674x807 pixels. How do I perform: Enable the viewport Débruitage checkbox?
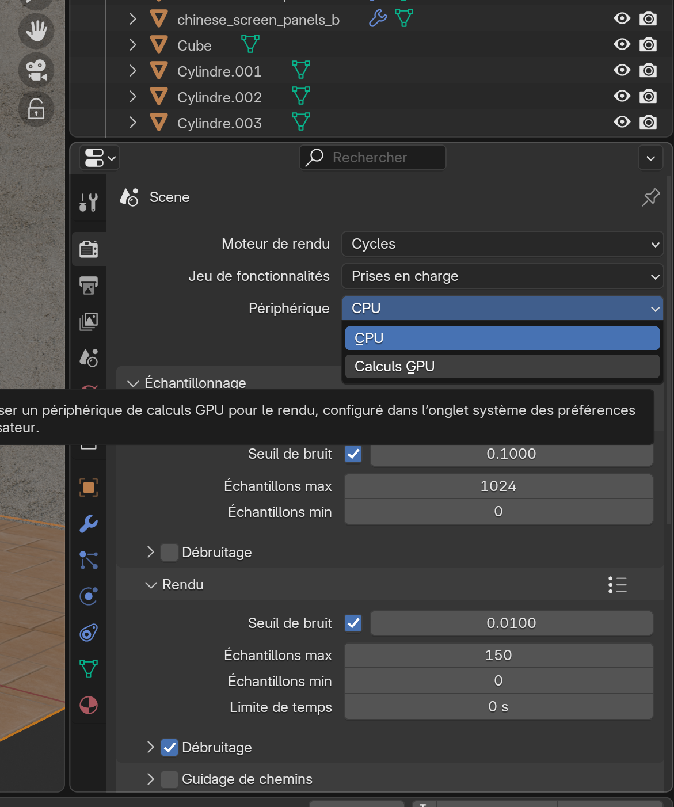point(169,553)
